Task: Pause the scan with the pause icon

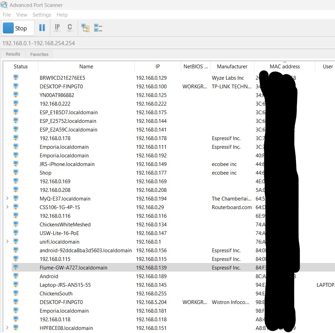Action: coord(42,28)
